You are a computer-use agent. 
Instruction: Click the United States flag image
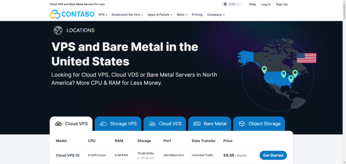306,58
